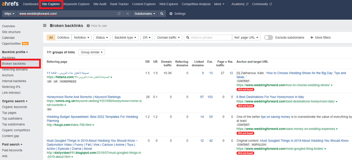Click the search magnifier button
The height and width of the screenshot is (160, 352).
tap(162, 14)
